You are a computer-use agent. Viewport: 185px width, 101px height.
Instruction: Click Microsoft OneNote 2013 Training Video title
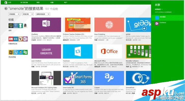[44, 88]
